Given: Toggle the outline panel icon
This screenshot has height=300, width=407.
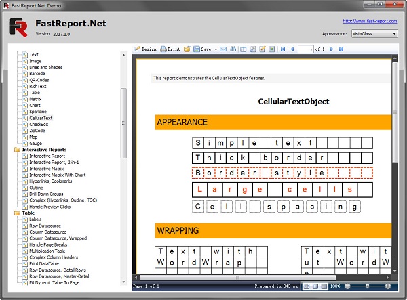Looking at the screenshot, I should click(x=243, y=49).
